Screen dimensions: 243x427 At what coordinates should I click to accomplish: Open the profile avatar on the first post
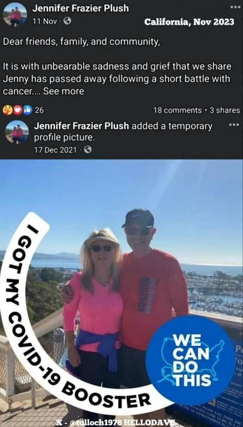click(15, 14)
